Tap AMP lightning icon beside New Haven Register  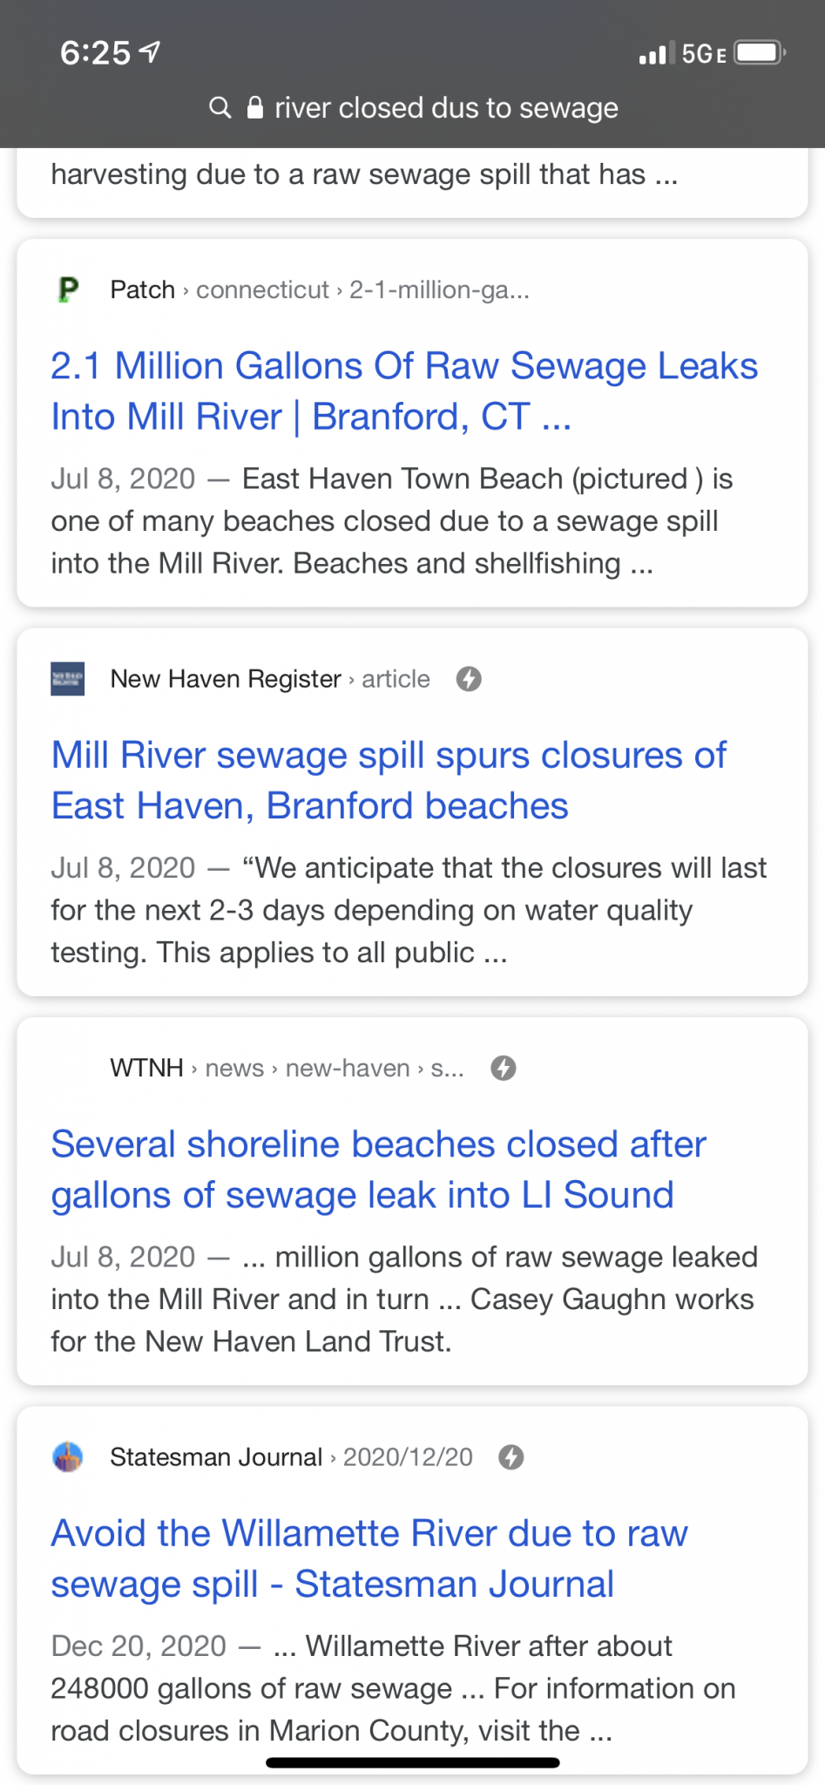pyautogui.click(x=469, y=679)
